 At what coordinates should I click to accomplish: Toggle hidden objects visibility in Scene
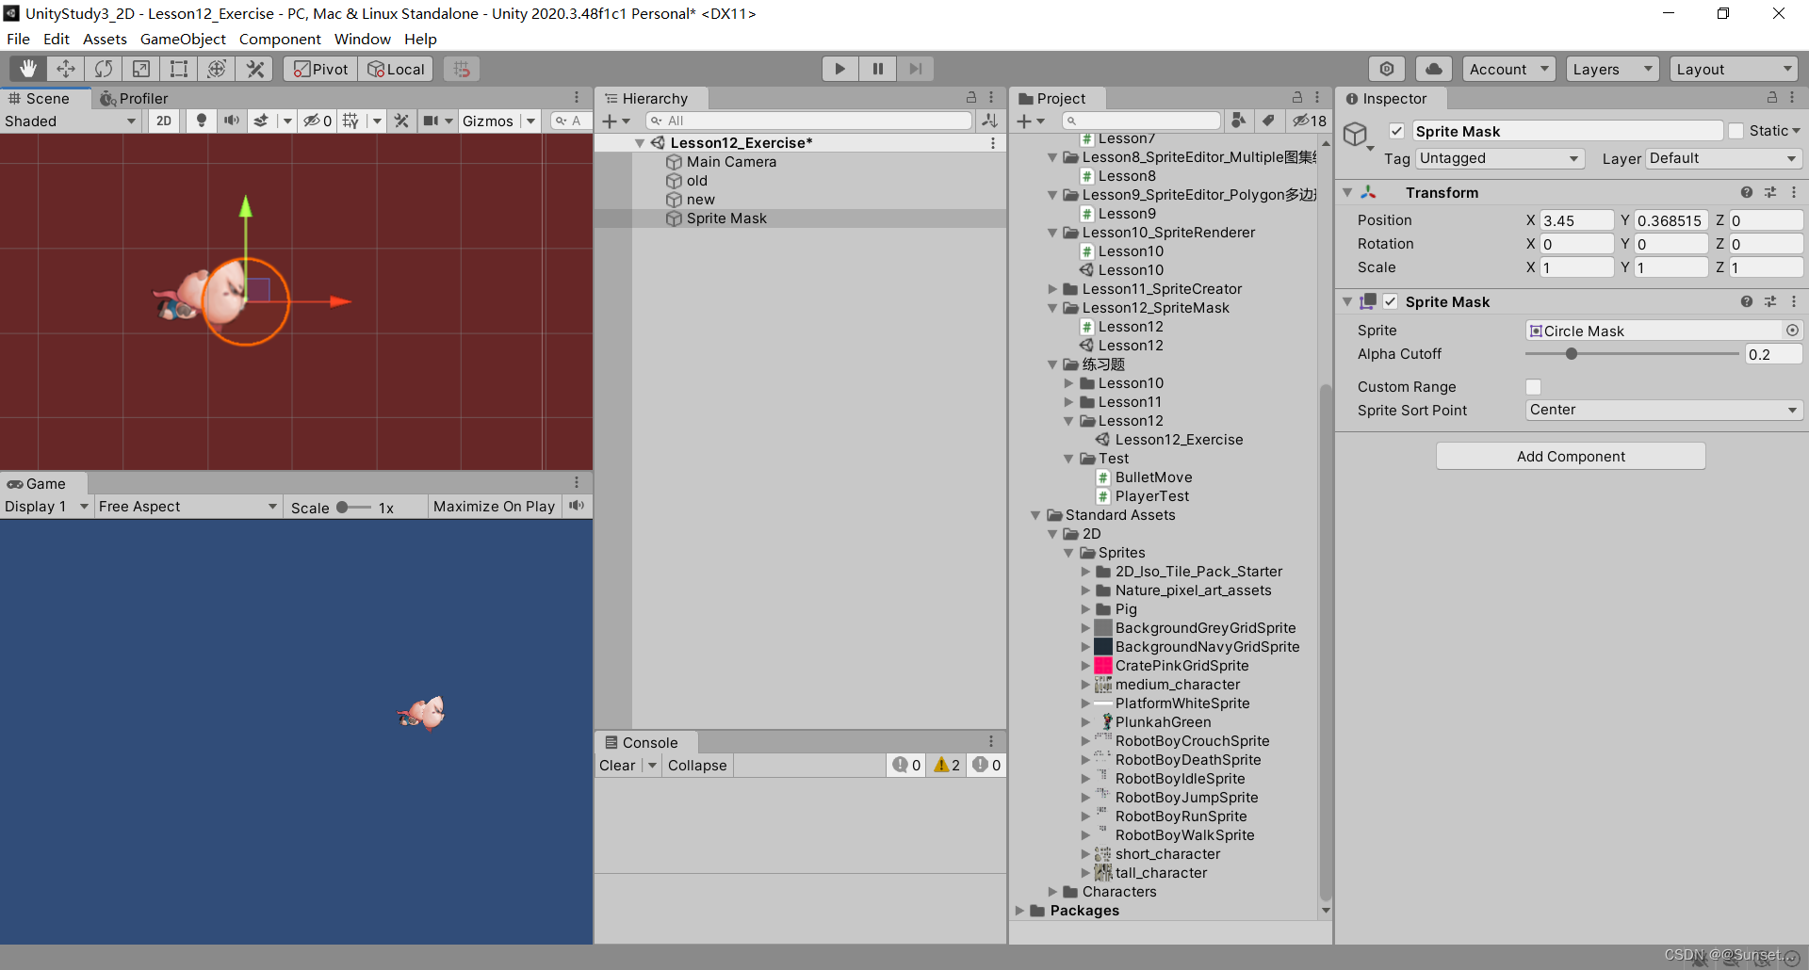tap(317, 121)
